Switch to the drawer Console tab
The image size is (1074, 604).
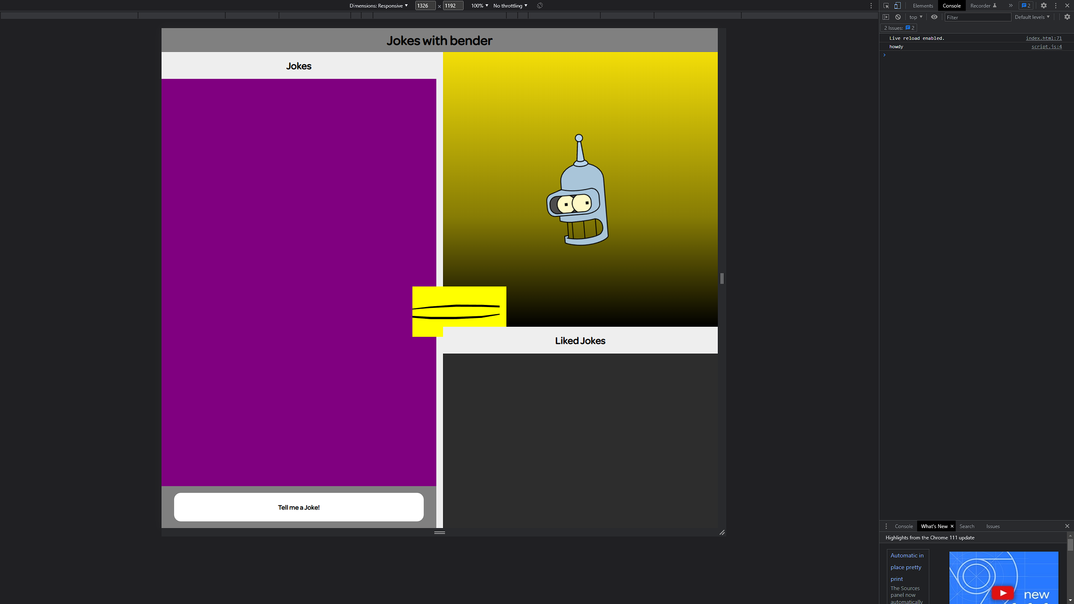click(x=904, y=526)
